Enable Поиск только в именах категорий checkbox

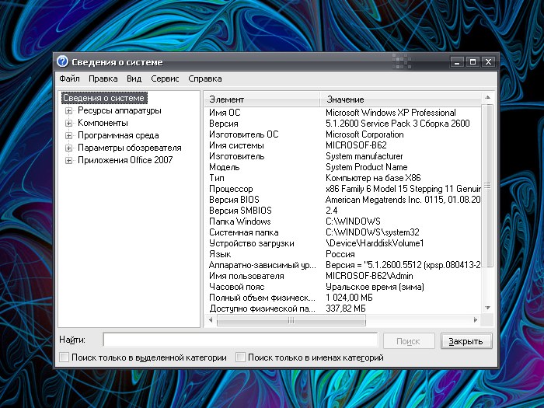tap(240, 357)
